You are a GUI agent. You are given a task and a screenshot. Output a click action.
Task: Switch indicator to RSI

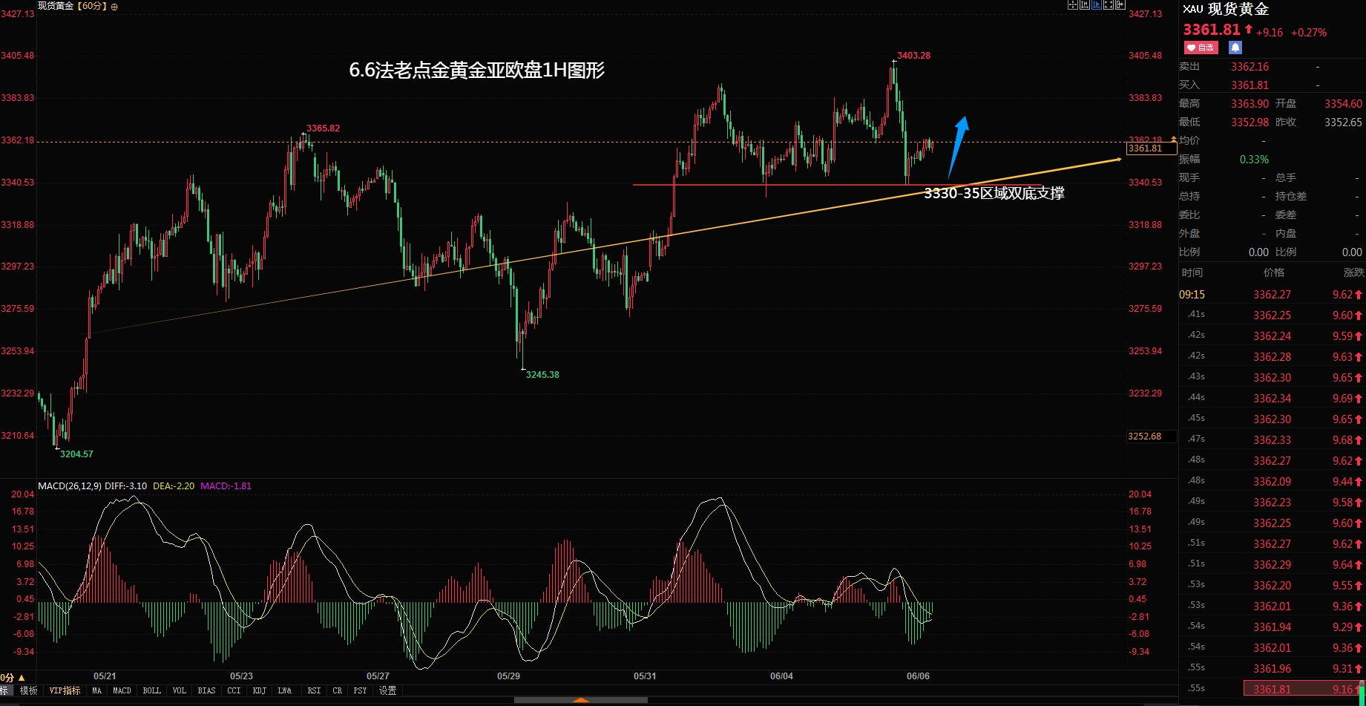315,690
